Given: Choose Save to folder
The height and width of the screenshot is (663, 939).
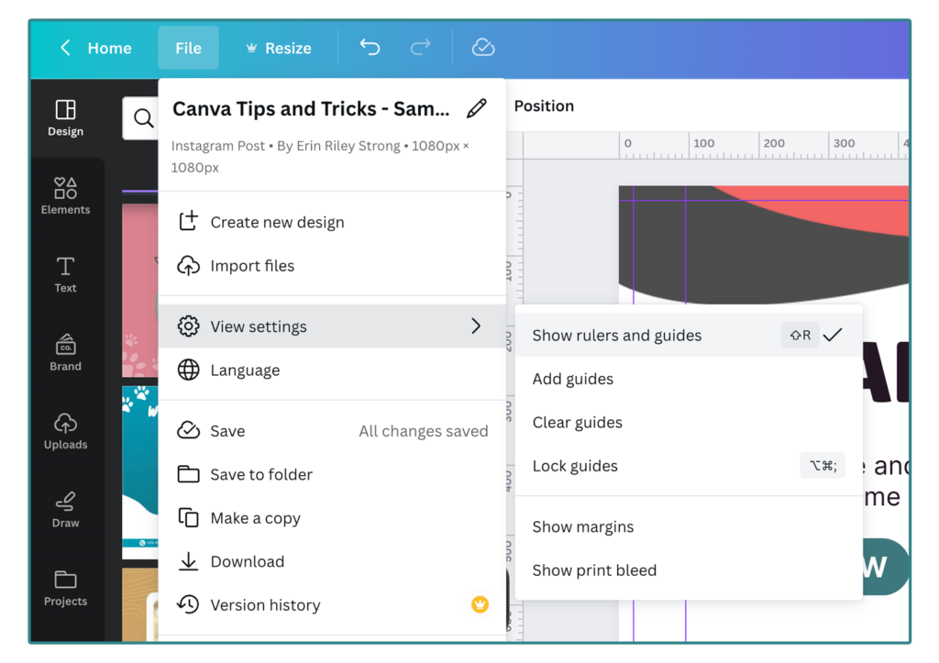Looking at the screenshot, I should tap(332, 474).
